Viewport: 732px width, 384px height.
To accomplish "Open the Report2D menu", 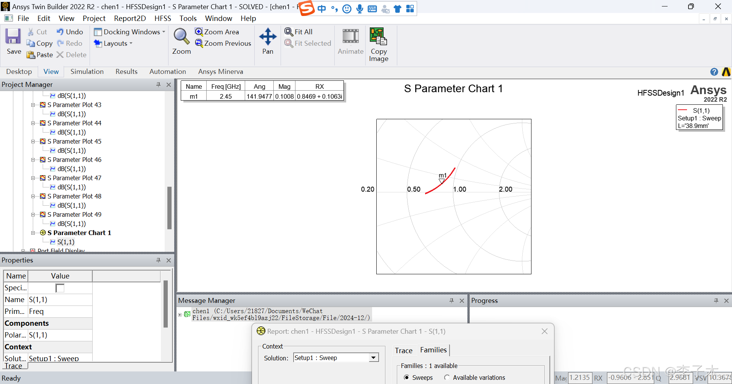I will click(130, 18).
